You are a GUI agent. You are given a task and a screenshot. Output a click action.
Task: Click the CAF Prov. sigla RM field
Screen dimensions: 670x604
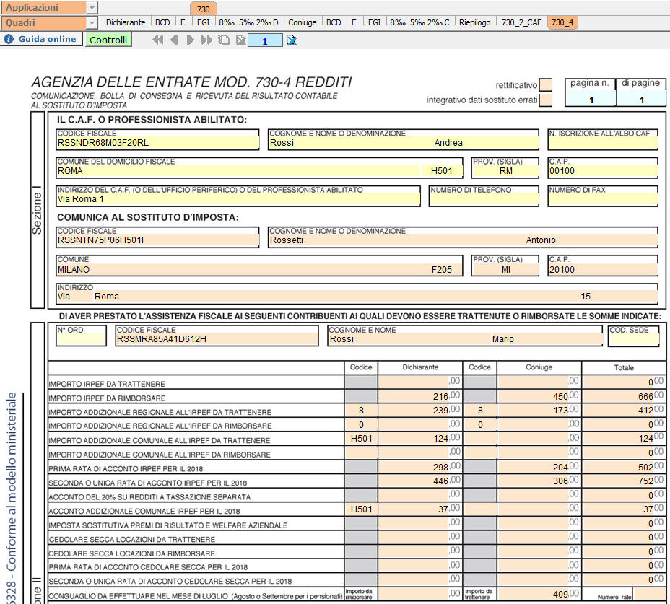pyautogui.click(x=505, y=171)
